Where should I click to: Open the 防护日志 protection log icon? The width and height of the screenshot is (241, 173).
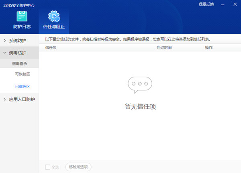22,16
